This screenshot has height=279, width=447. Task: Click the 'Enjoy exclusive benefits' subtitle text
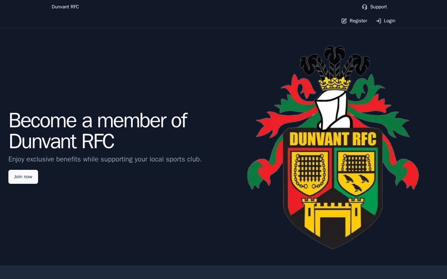pos(105,159)
